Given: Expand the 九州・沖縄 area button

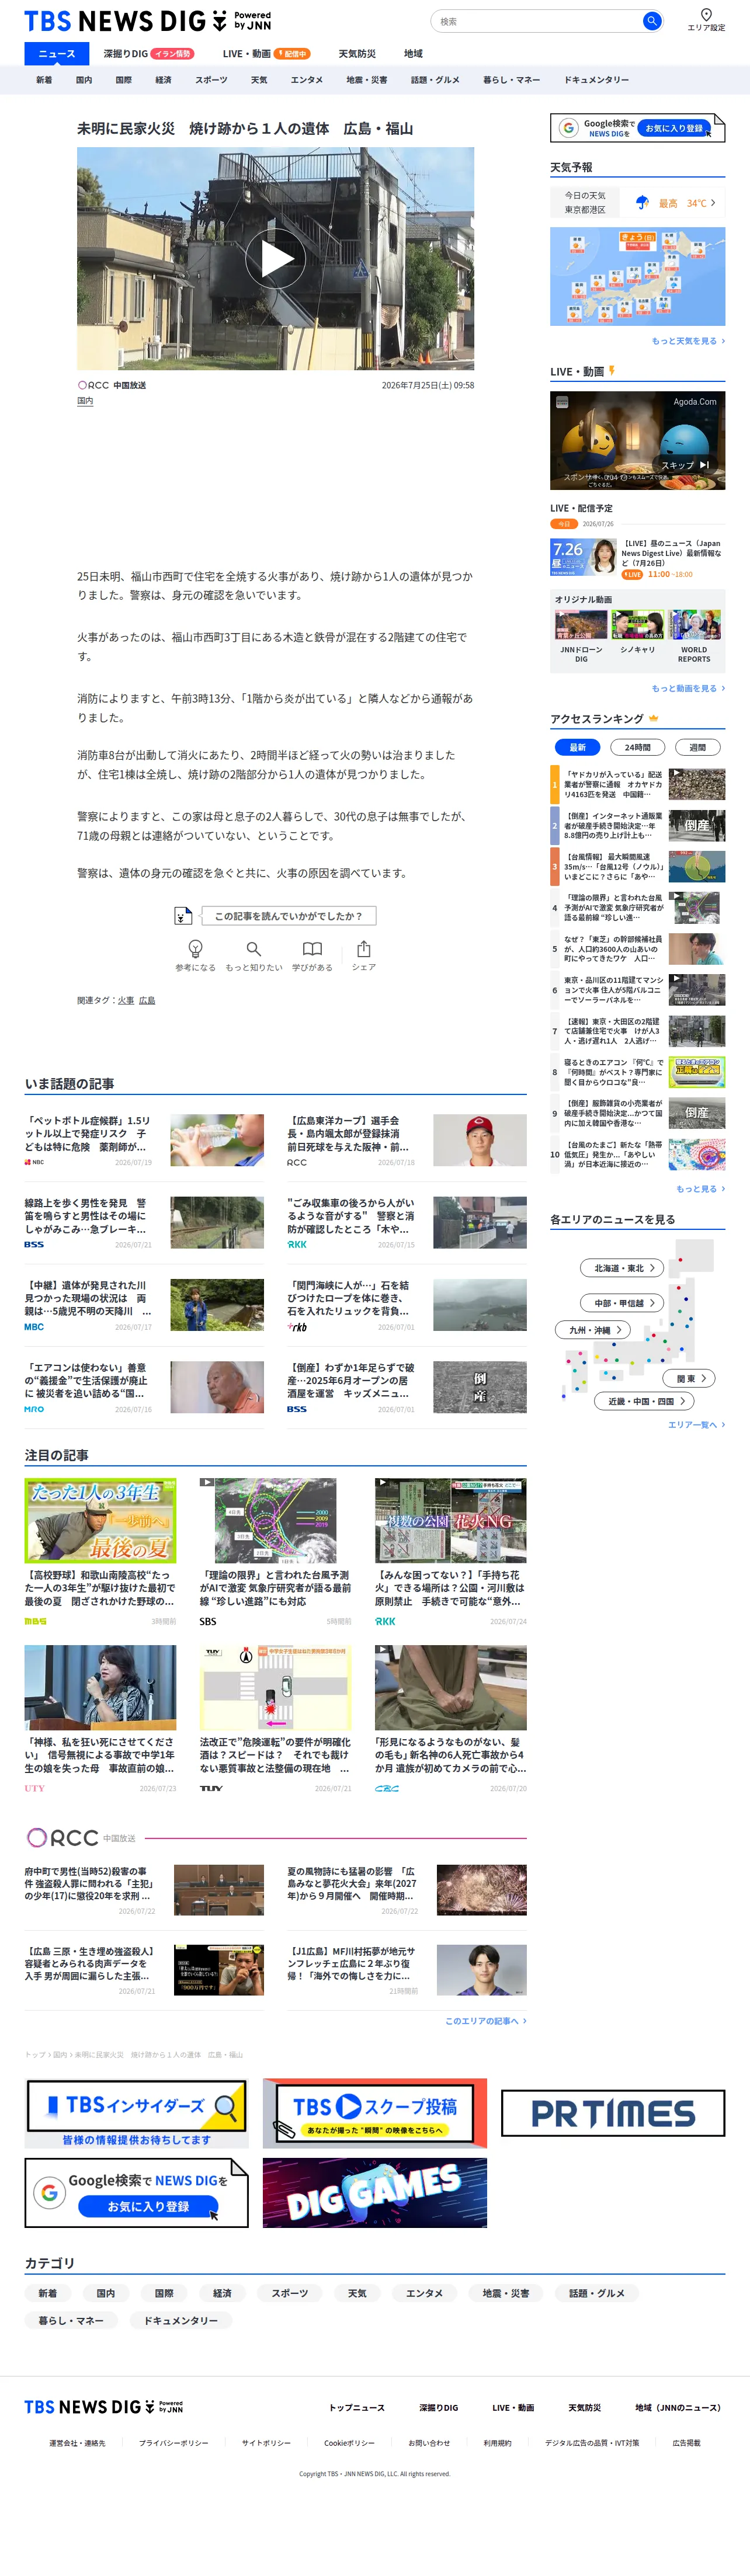Looking at the screenshot, I should tap(595, 1329).
